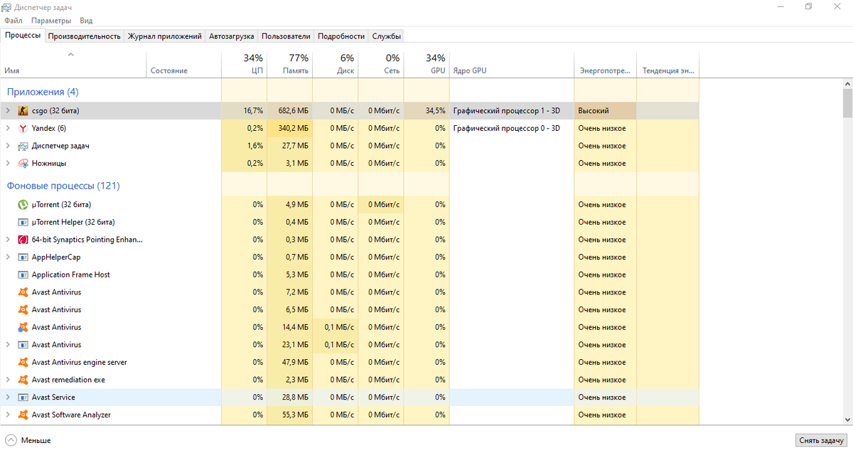Click the Снять задачу button

[x=822, y=440]
